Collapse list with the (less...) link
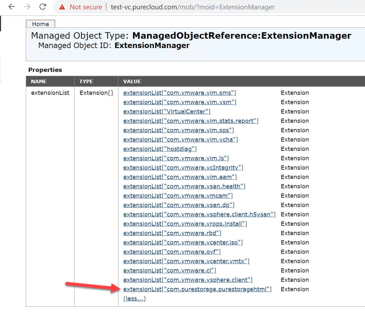Screen dimensions: 365x317 click(134, 298)
